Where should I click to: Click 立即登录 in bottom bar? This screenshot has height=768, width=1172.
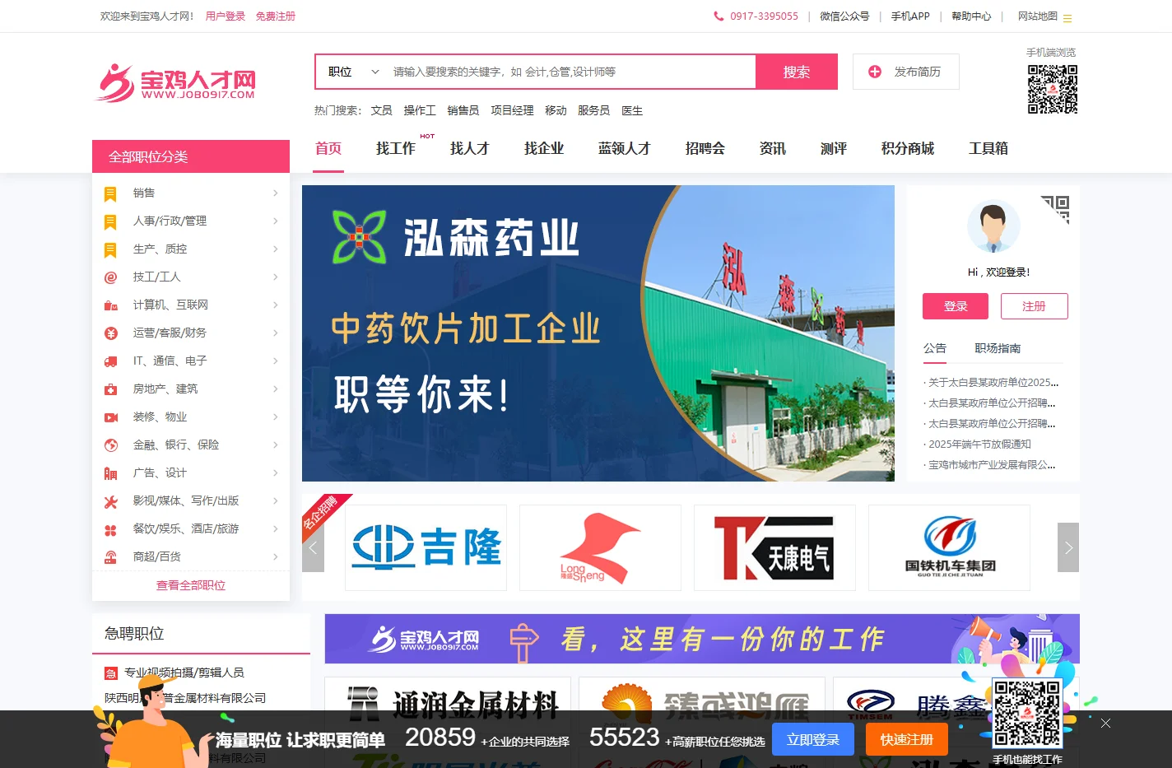tap(813, 739)
